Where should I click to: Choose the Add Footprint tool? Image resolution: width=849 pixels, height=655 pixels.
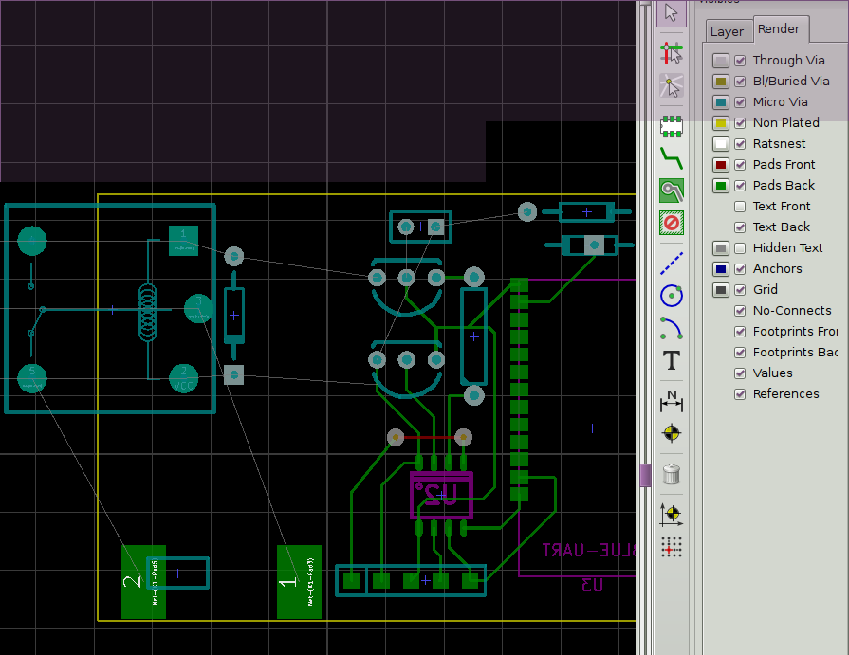click(672, 124)
